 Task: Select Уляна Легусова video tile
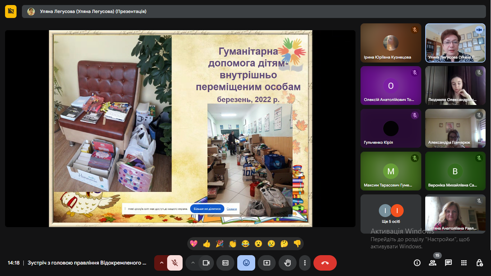coord(455,43)
